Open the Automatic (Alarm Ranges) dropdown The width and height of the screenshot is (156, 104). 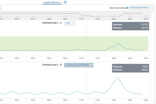(79, 65)
